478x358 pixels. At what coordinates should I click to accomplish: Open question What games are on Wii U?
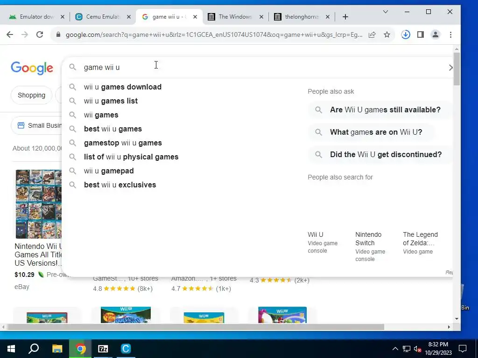tap(371, 132)
